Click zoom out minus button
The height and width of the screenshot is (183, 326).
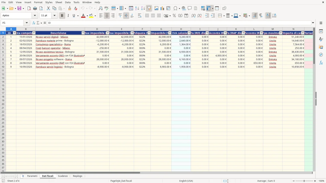(x=294, y=181)
